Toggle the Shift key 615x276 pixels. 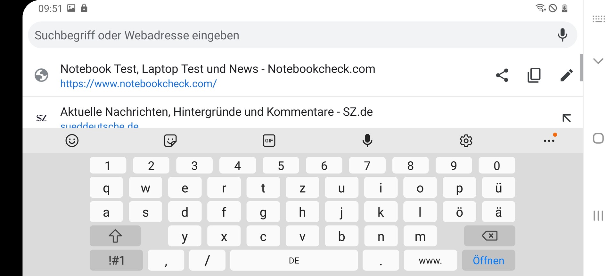115,236
